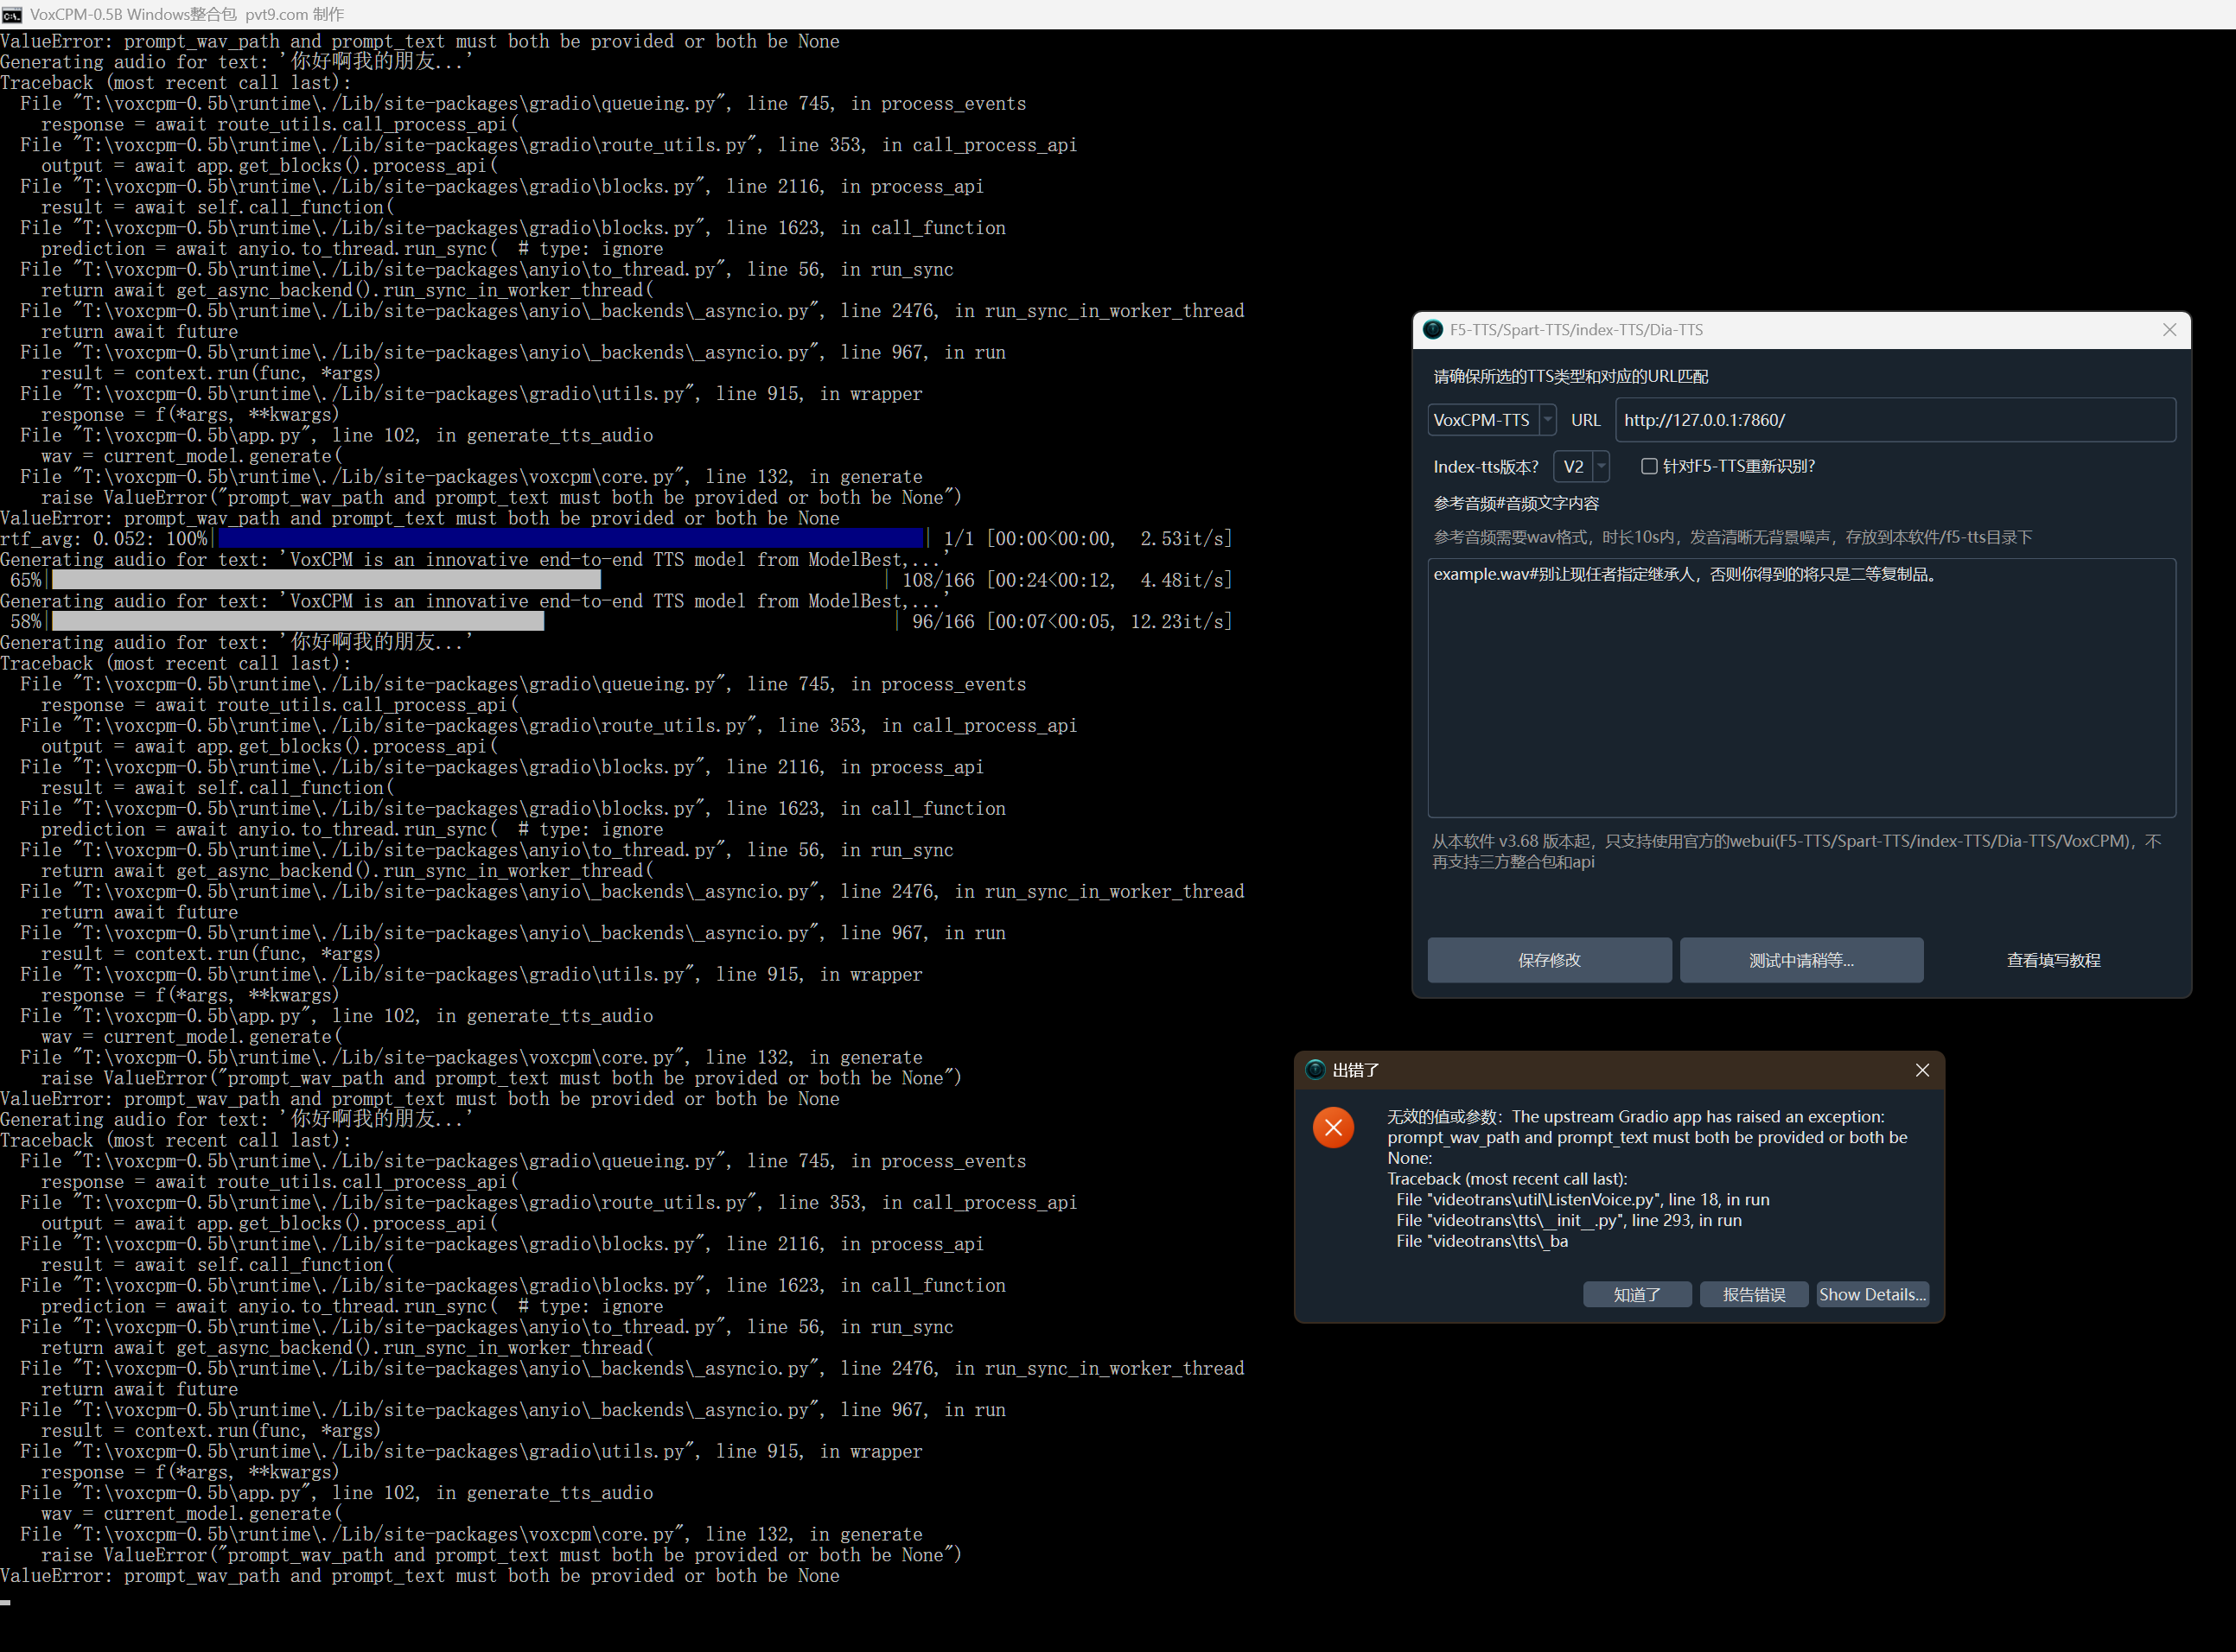Click the console window's cmd icon
The image size is (2236, 1652).
pyautogui.click(x=12, y=14)
